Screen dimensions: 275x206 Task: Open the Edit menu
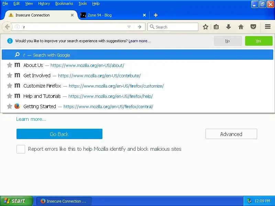[x=16, y=3]
